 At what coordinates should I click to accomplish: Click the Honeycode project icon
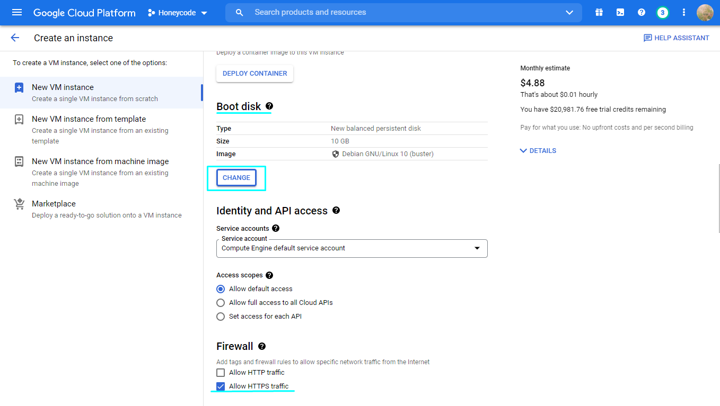152,13
